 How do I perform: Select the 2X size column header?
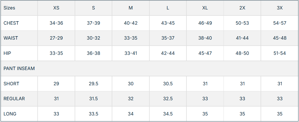[x=242, y=8]
